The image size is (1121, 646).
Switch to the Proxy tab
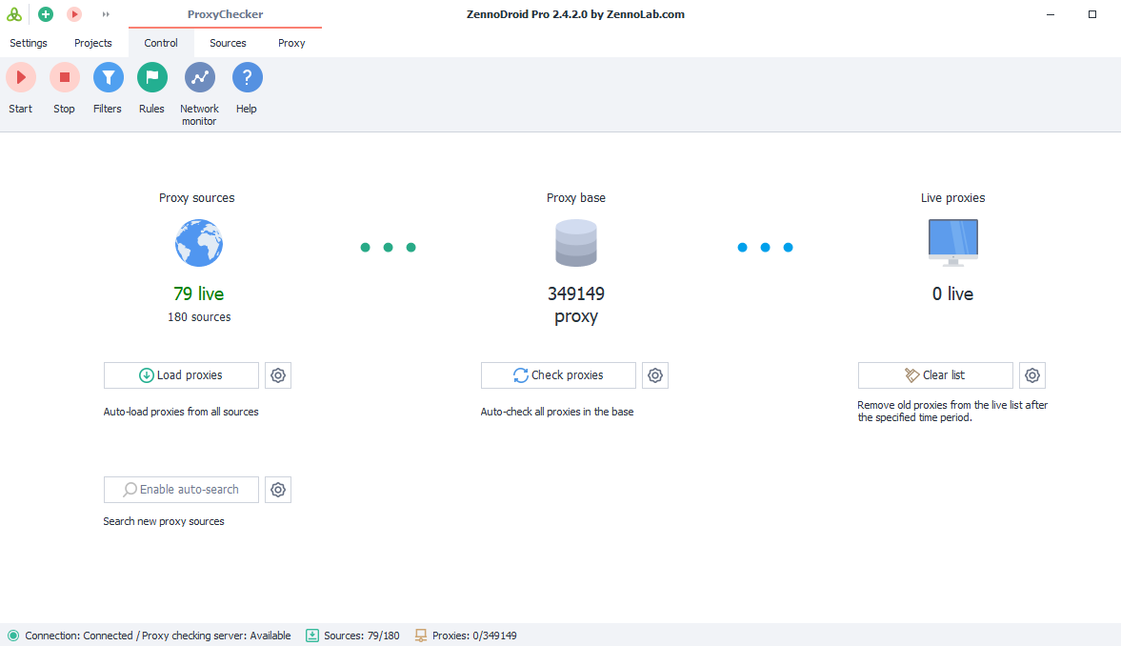pos(291,43)
